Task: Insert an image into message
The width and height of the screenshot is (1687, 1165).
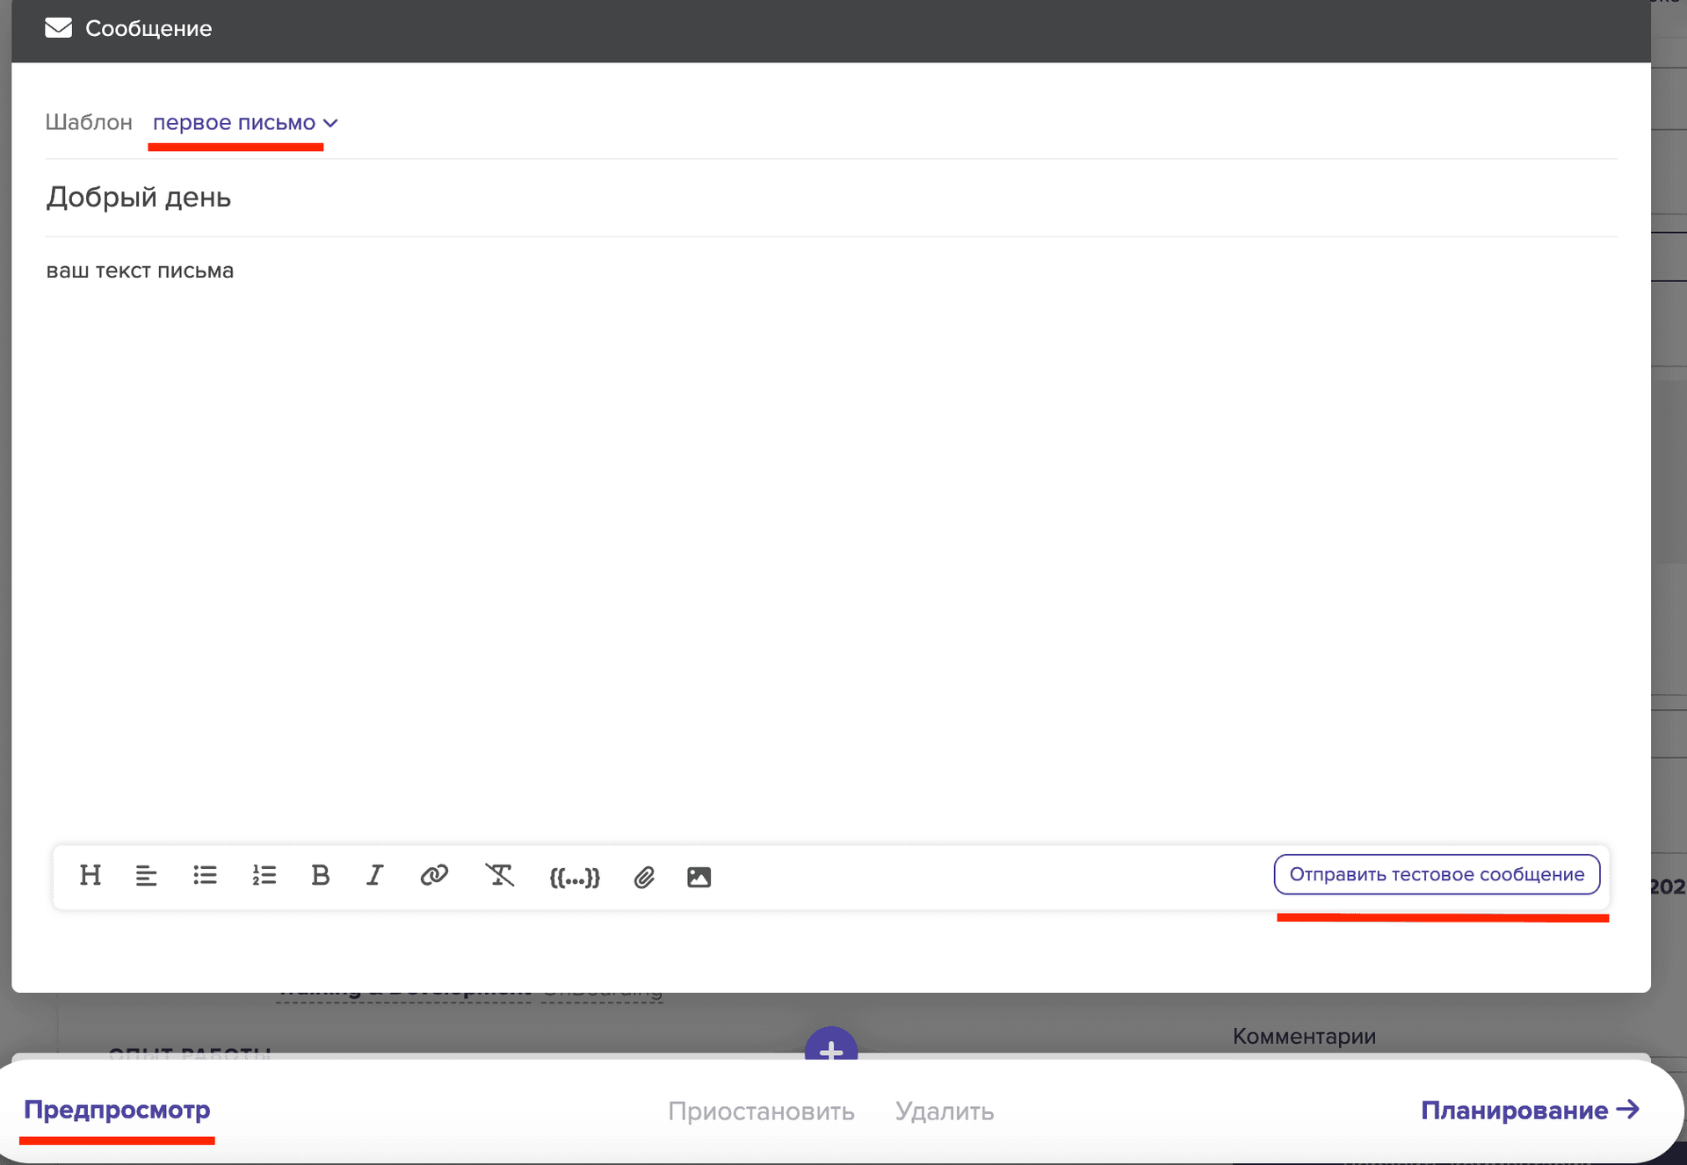Action: coord(699,877)
